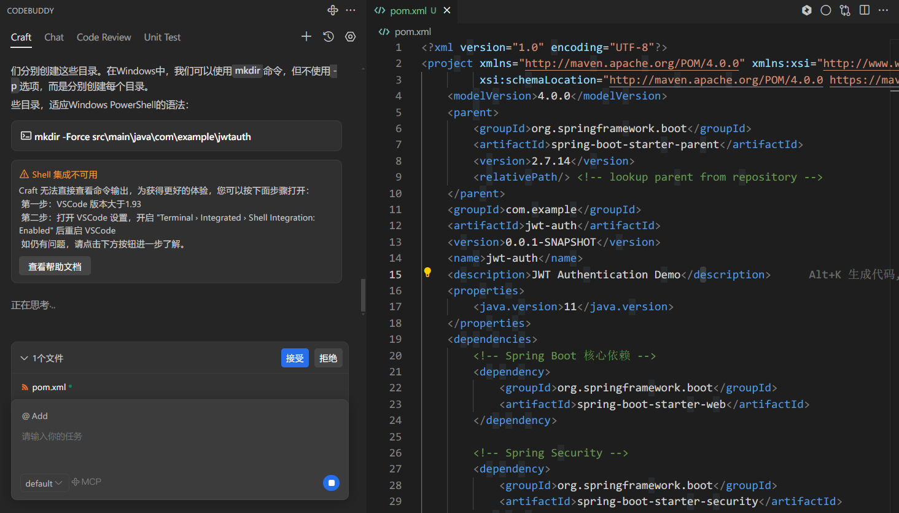This screenshot has height=513, width=899.
Task: Stop the running Craft task
Action: coord(332,483)
